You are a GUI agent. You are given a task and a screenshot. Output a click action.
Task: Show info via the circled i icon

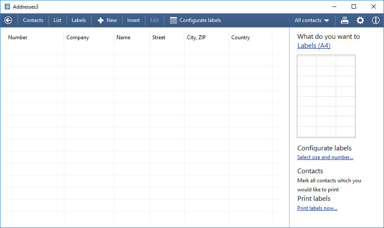[375, 20]
